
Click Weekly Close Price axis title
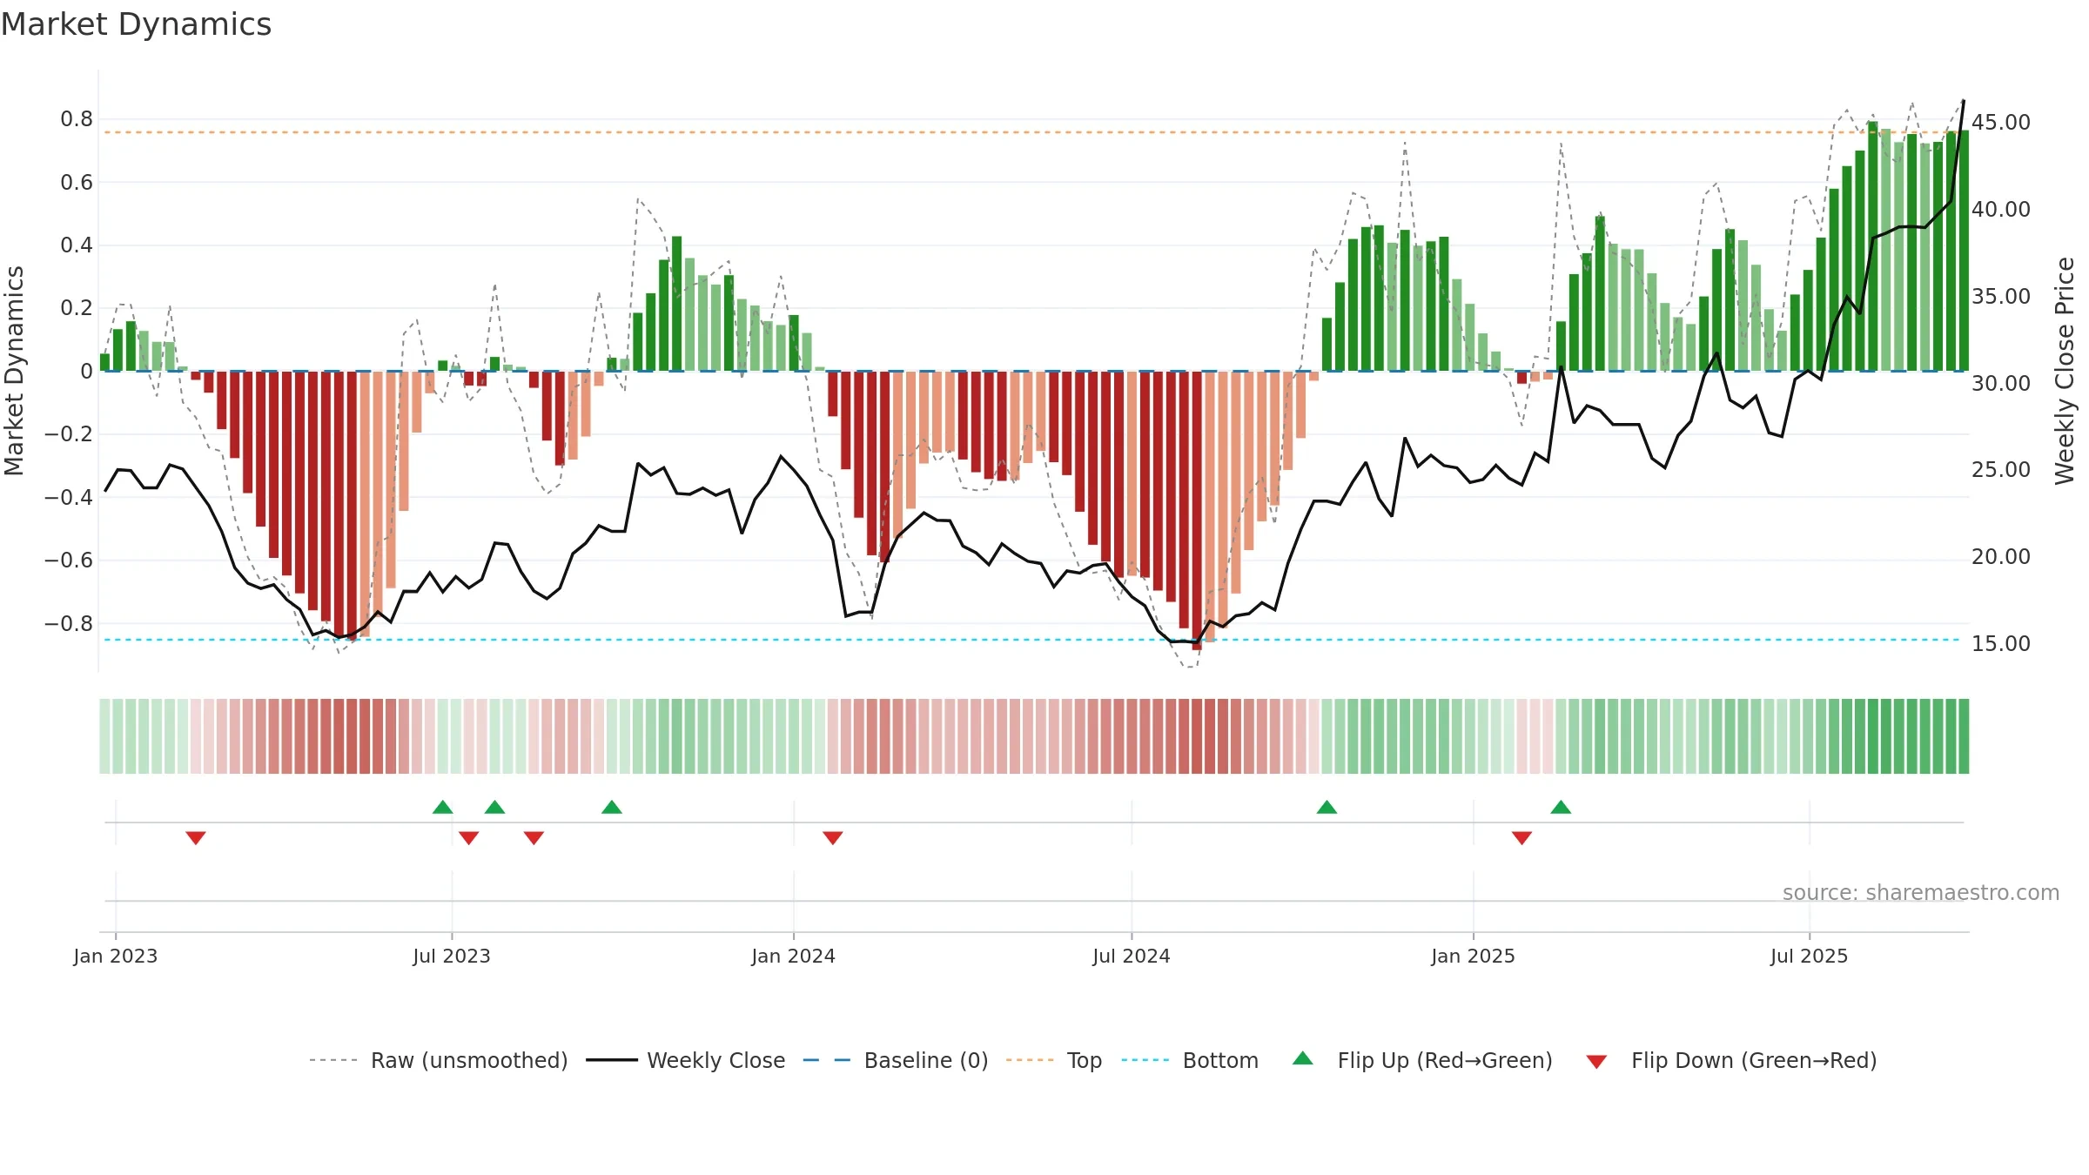click(2065, 371)
